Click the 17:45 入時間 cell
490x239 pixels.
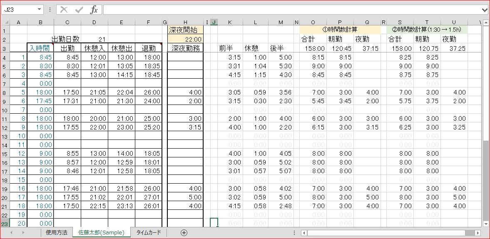click(x=41, y=101)
